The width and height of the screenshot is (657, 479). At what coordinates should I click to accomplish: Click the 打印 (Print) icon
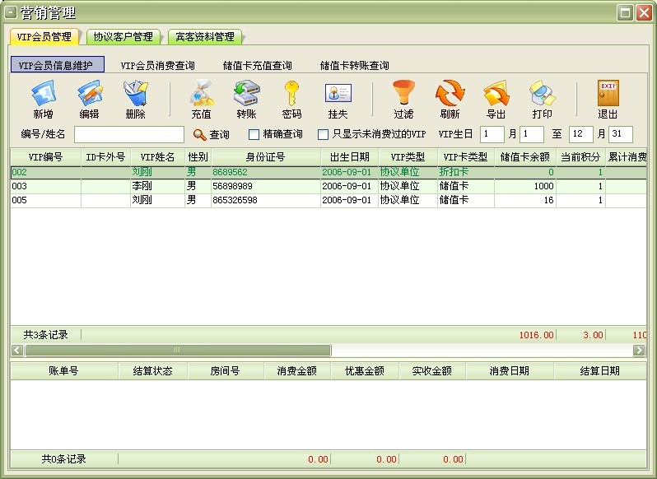(542, 93)
